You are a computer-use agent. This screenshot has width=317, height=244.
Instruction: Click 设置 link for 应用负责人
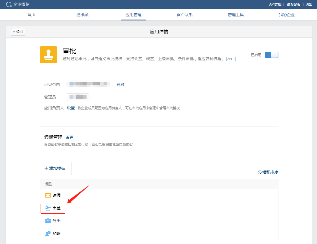coord(71,108)
